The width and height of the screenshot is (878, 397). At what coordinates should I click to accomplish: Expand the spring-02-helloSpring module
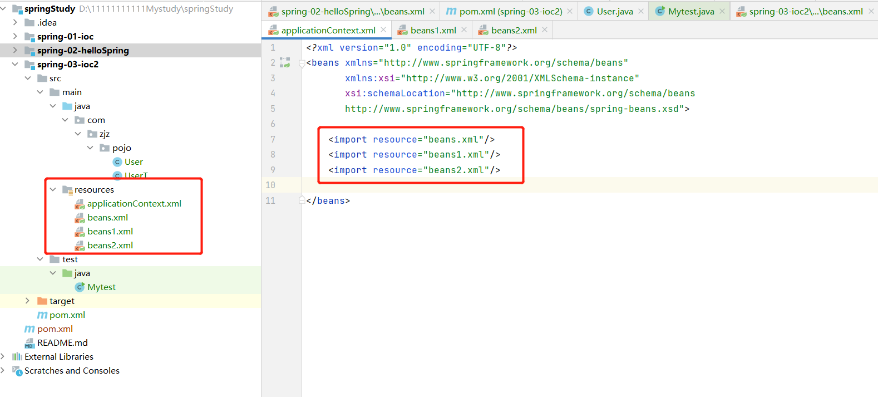pyautogui.click(x=15, y=51)
